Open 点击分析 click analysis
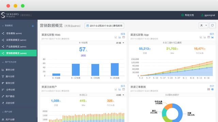The height and width of the screenshot is (122, 218). (x=10, y=103)
